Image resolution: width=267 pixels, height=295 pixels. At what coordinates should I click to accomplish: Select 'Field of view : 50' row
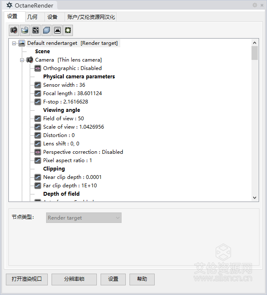coord(64,119)
